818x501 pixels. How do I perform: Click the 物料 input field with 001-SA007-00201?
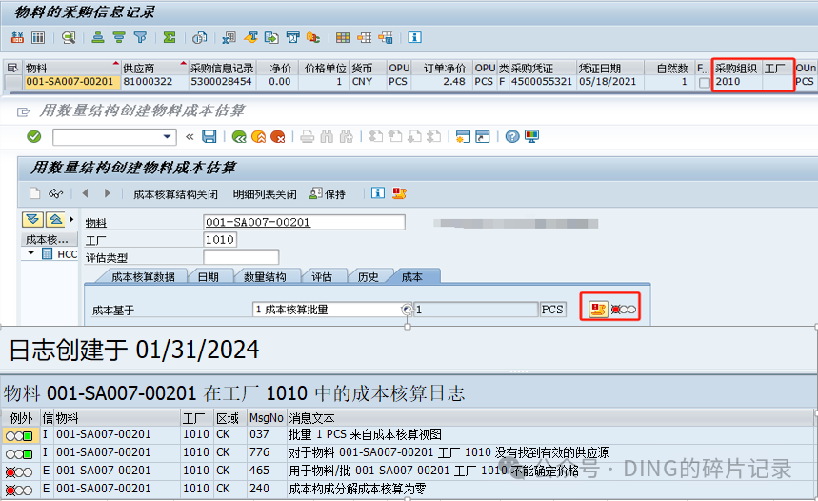pyautogui.click(x=304, y=222)
